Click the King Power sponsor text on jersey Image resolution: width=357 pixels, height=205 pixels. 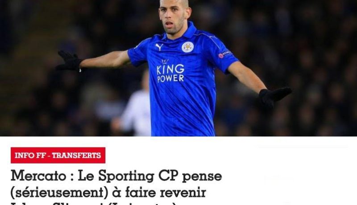click(170, 73)
